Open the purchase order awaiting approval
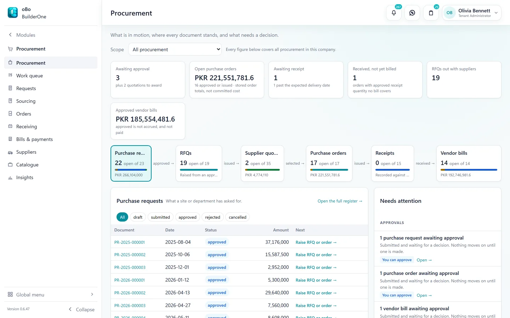The height and width of the screenshot is (318, 510). click(x=424, y=295)
